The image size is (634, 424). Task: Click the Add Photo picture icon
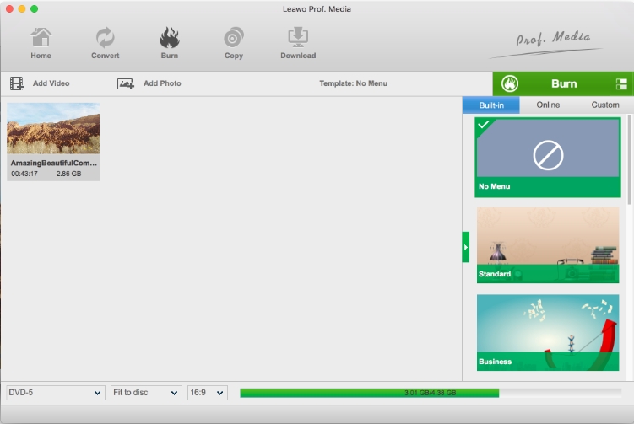pyautogui.click(x=125, y=83)
